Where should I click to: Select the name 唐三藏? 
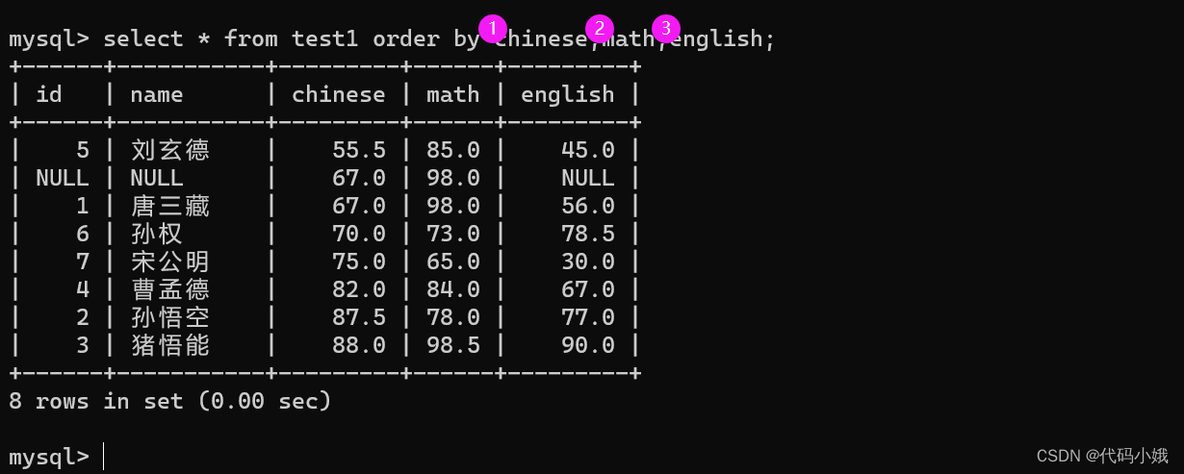[170, 206]
